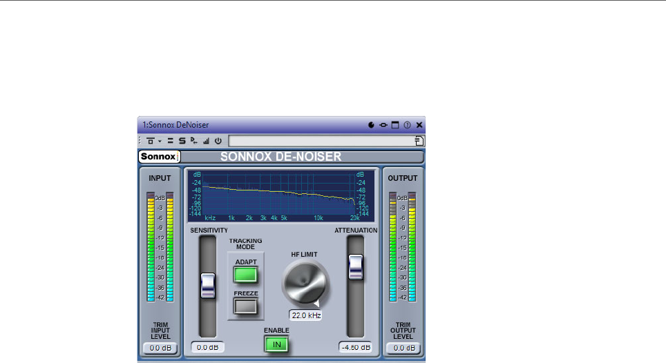Viewport: 666px width, 363px height.
Task: Maximize the Sonnox DeNoiser plugin window
Action: click(x=395, y=125)
